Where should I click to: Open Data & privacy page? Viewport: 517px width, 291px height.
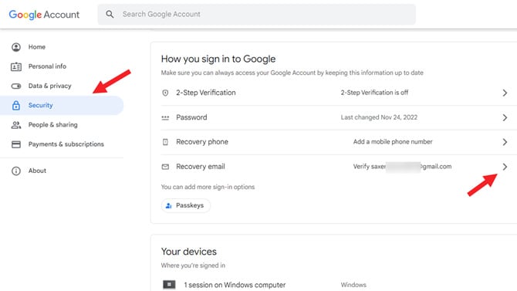tap(50, 86)
